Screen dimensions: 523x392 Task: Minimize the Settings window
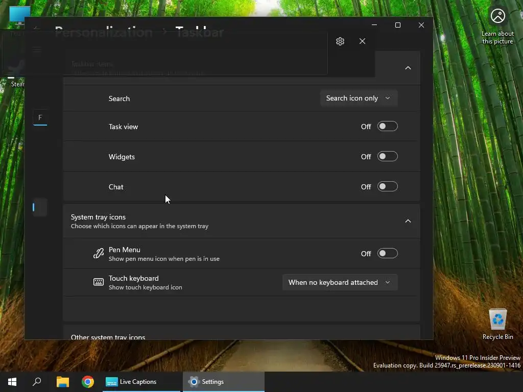374,25
